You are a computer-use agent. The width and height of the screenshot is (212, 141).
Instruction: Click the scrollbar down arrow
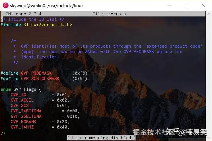pyautogui.click(x=209, y=138)
